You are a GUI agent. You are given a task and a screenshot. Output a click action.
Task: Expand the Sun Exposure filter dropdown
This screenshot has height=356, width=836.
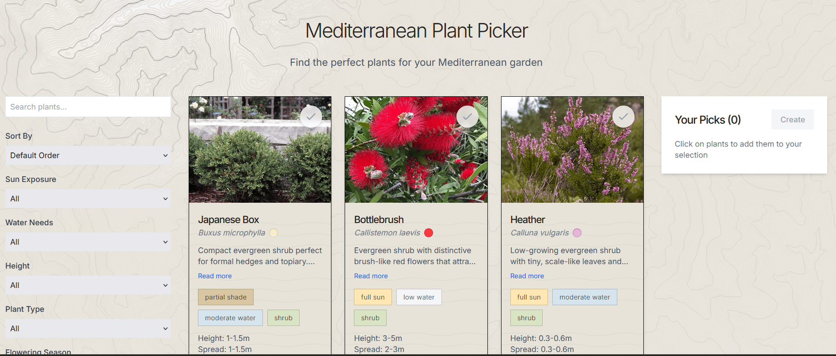coord(88,199)
